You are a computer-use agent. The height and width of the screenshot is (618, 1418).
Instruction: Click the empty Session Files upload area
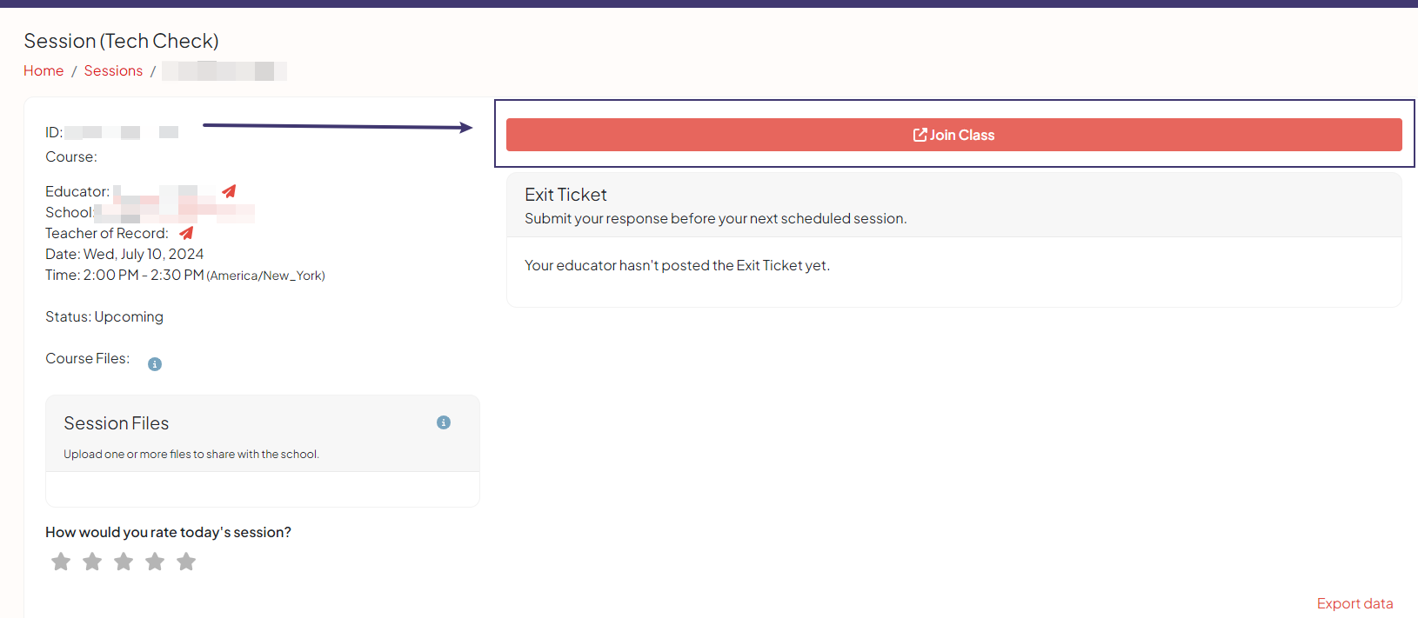[x=262, y=489]
